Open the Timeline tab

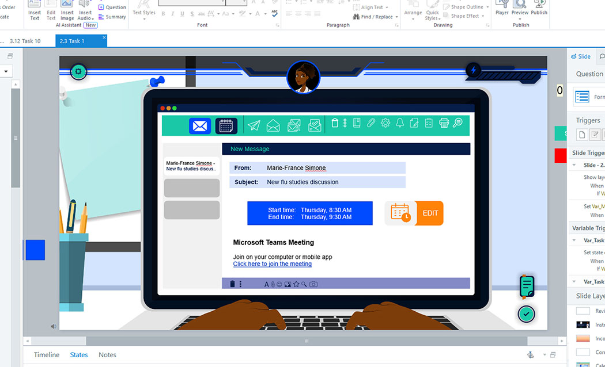46,355
